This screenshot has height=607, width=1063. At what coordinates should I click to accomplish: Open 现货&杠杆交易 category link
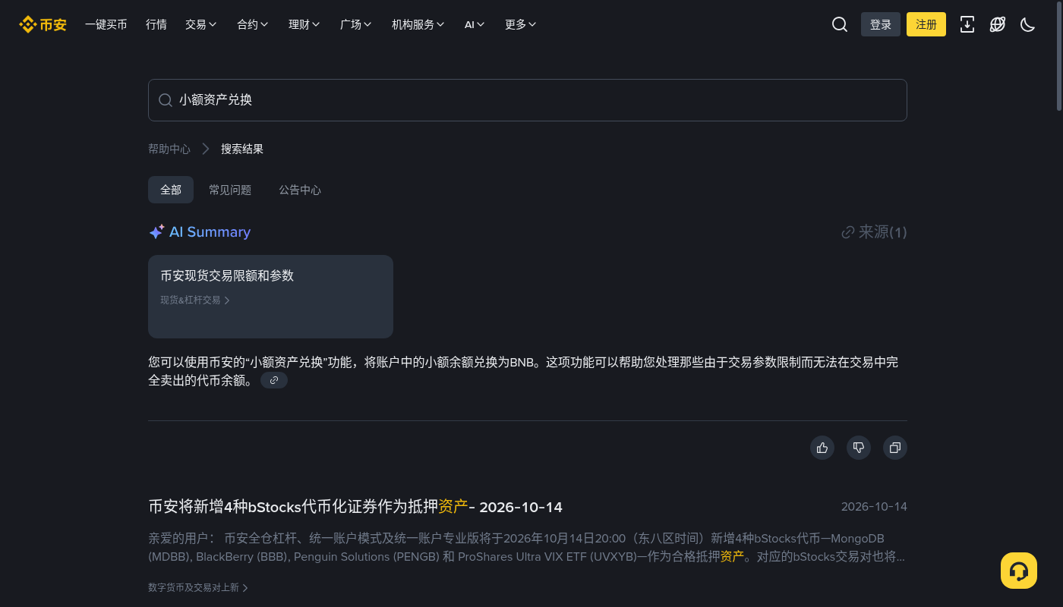pos(195,300)
